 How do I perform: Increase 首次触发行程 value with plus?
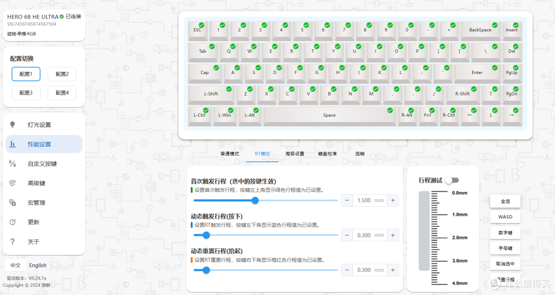tap(393, 200)
